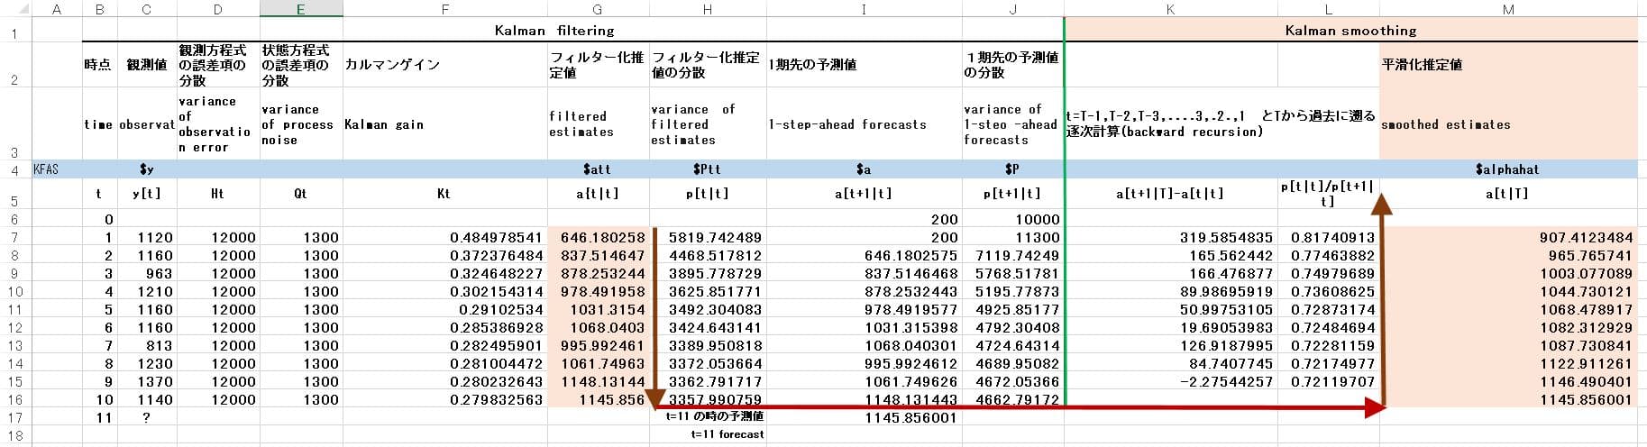
Task: Select the y[t] header cell
Action: [x=146, y=194]
